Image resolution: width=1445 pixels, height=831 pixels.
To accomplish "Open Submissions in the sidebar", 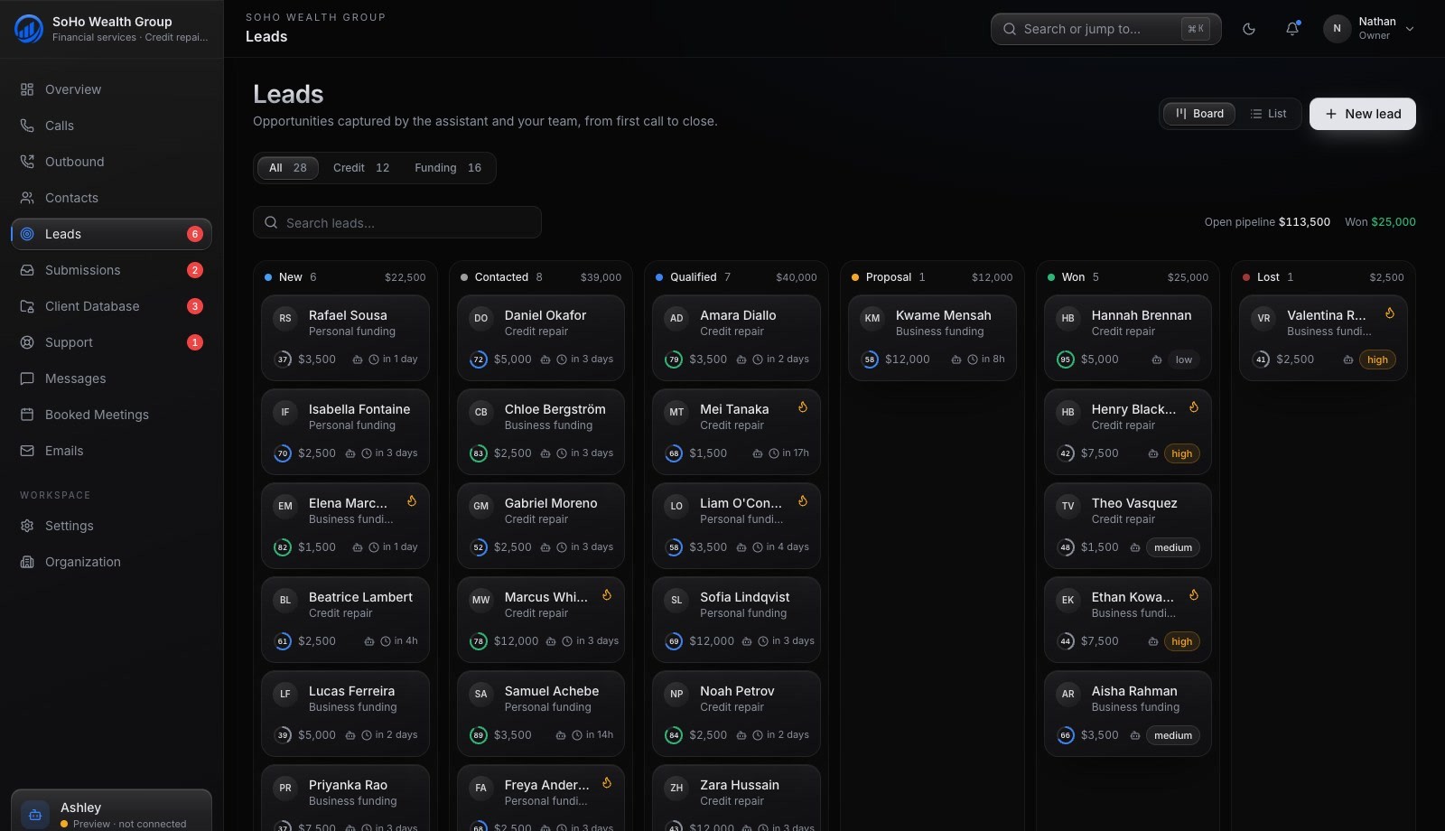I will pos(111,270).
